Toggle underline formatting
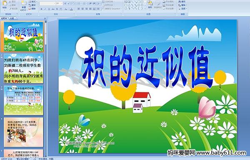The height and width of the screenshot is (160, 250). [x=49, y=9]
